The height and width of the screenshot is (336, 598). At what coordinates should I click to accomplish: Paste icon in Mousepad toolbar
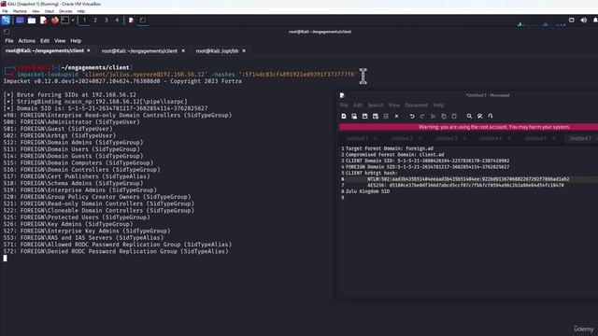click(454, 116)
